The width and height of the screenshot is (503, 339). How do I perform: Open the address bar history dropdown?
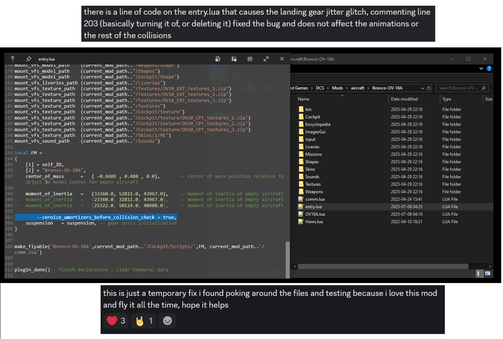(x=423, y=88)
